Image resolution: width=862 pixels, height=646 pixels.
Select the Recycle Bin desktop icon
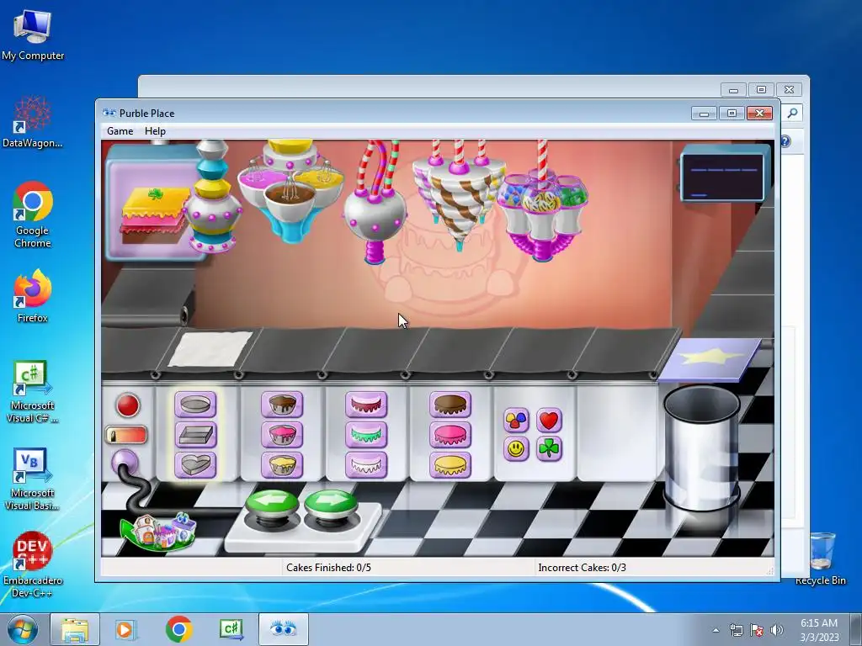click(821, 559)
